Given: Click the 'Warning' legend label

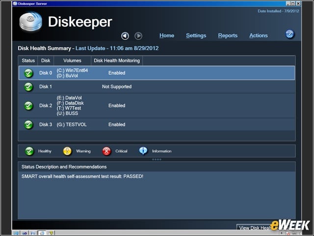Looking at the screenshot, I should 83,151.
